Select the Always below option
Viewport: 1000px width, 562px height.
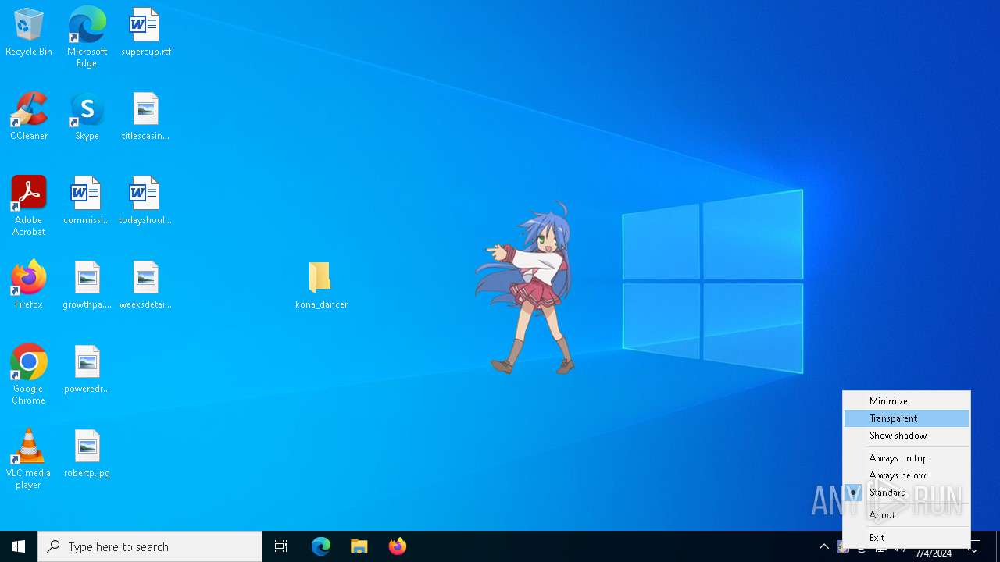(x=906, y=475)
